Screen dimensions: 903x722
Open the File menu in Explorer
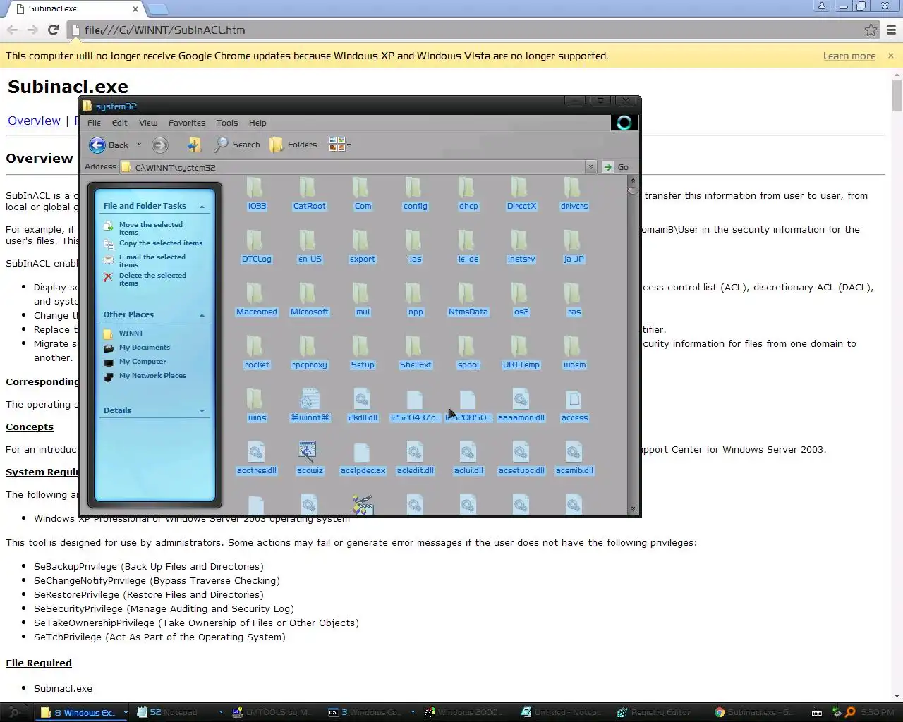(94, 123)
